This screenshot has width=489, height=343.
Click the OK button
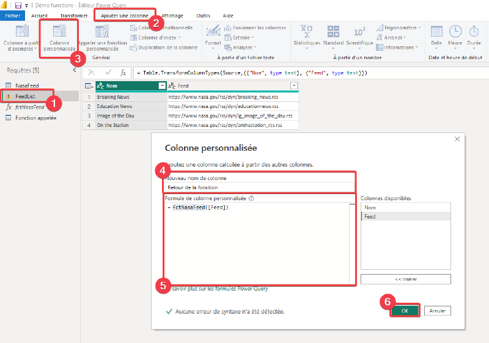point(405,311)
